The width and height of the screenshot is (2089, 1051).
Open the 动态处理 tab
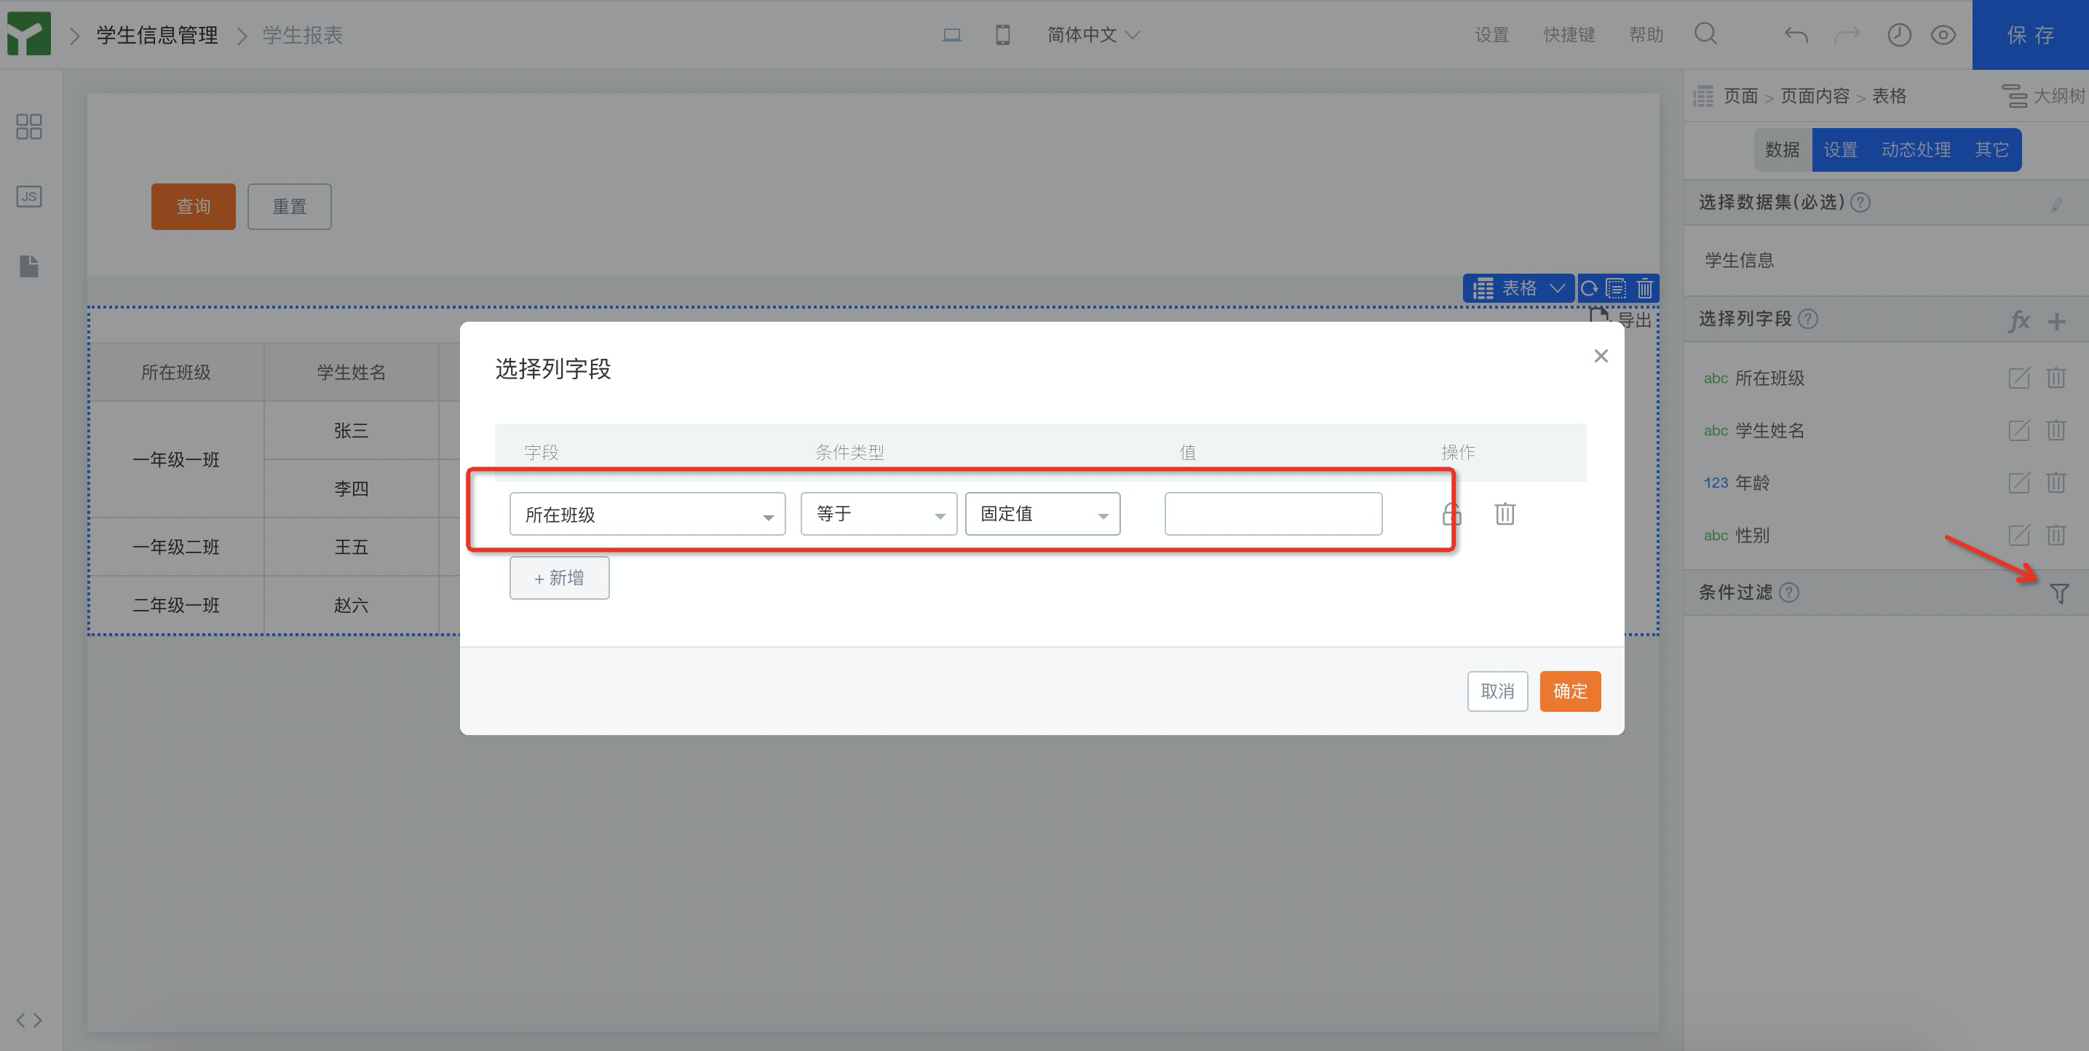coord(1916,150)
